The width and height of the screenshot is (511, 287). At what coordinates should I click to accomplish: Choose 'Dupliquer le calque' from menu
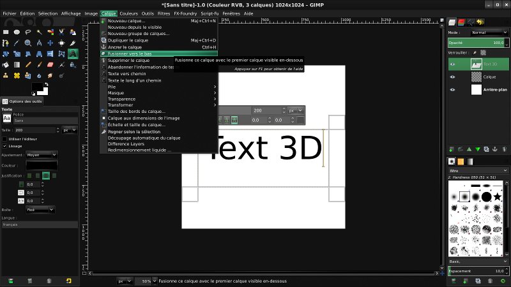[158, 40]
